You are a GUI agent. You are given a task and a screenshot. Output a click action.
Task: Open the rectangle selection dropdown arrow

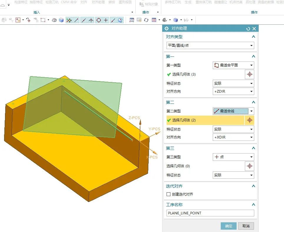pos(48,20)
